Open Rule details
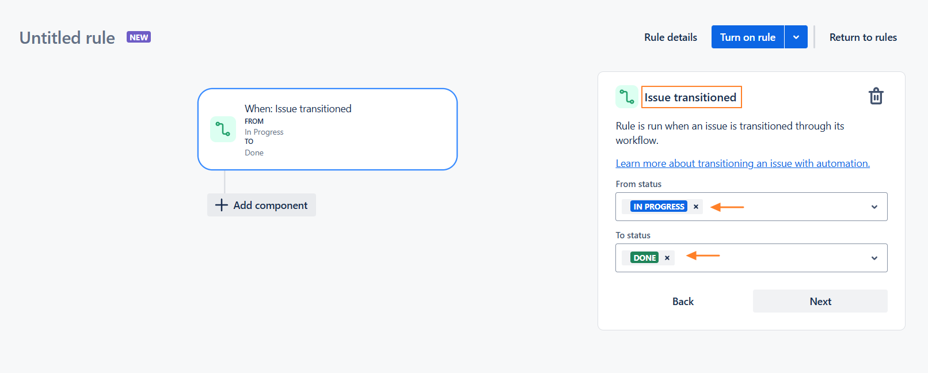The image size is (928, 373). (x=670, y=37)
